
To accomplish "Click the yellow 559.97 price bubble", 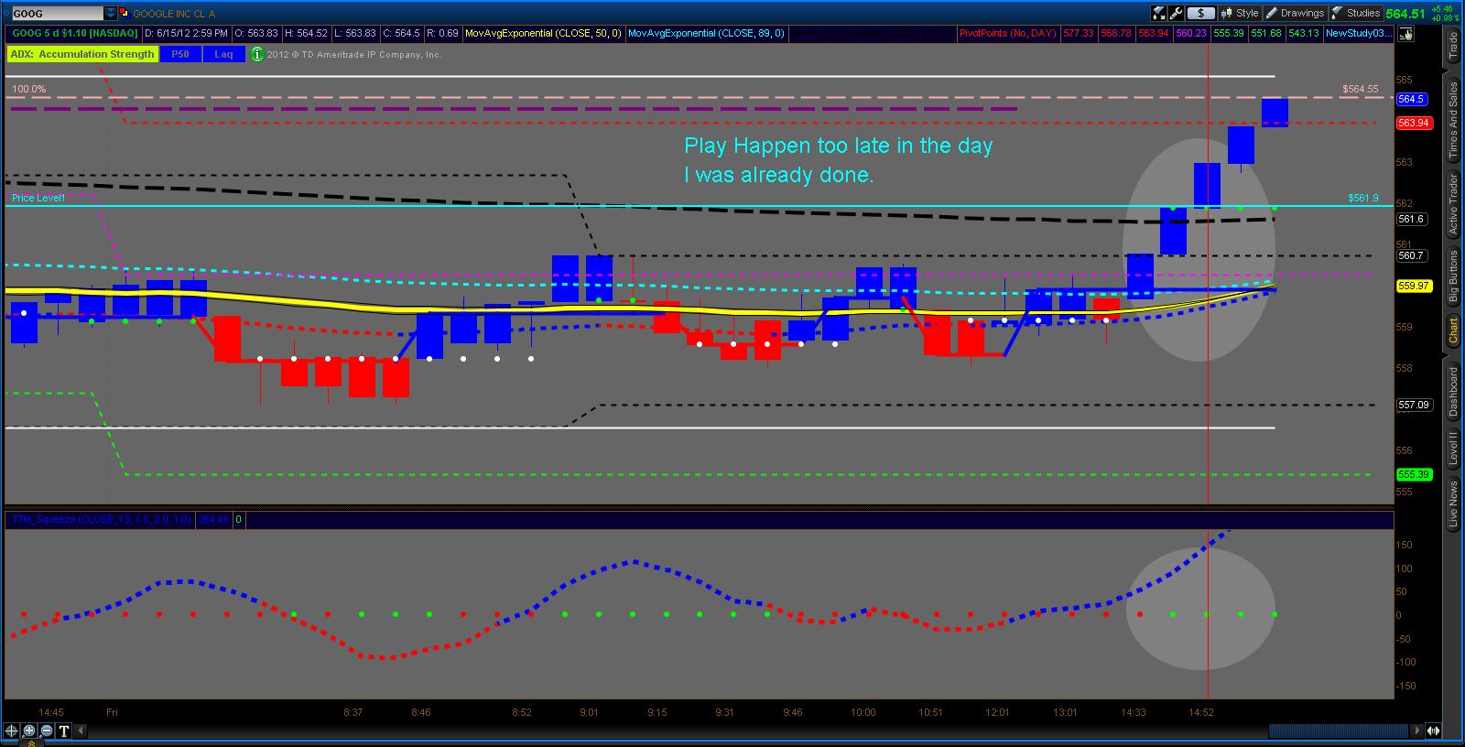I will click(x=1414, y=286).
